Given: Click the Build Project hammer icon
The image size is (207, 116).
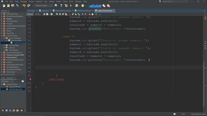Looking at the screenshot, I should 61,6.
